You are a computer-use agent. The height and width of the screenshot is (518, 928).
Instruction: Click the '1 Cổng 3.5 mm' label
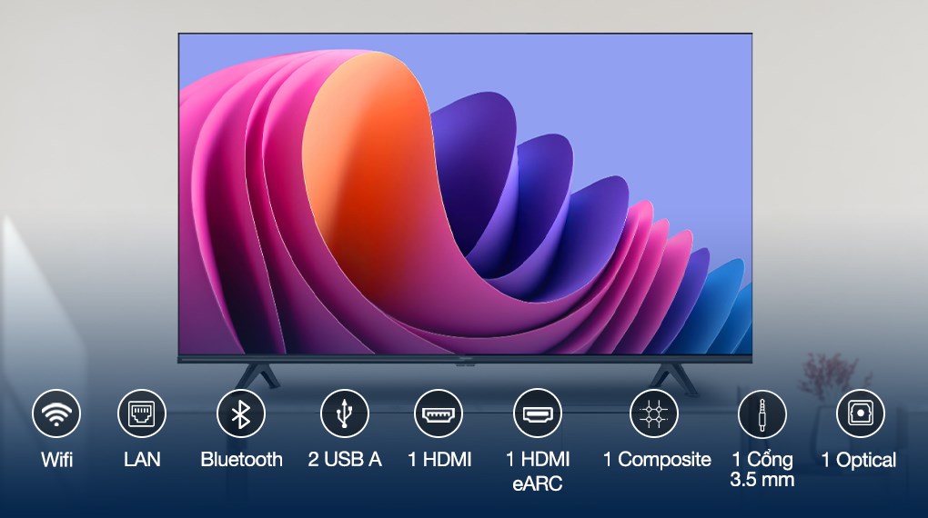coord(762,470)
